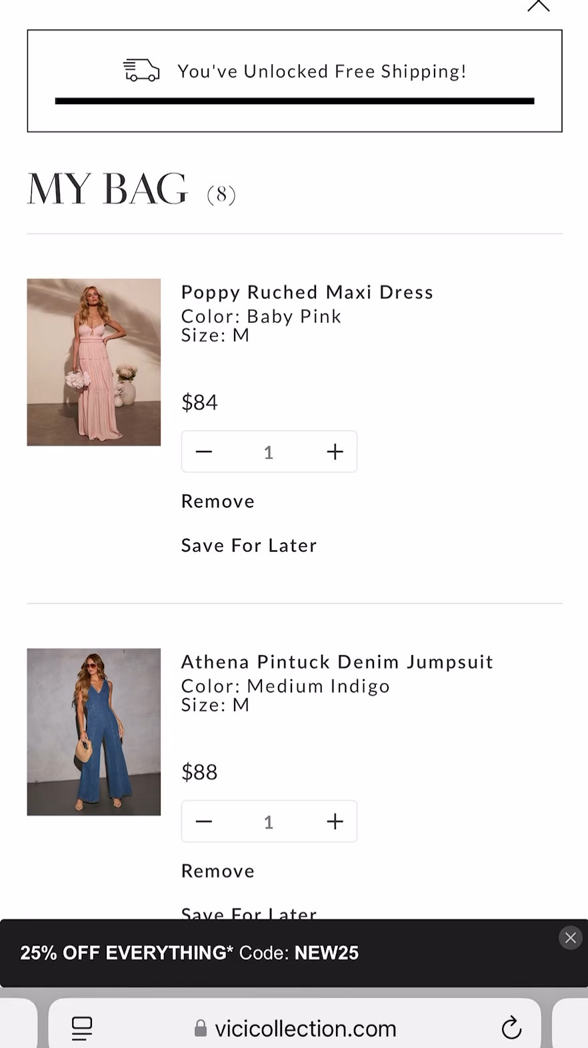Open the Athena Denim Jumpsuit thumbnail

(x=94, y=732)
